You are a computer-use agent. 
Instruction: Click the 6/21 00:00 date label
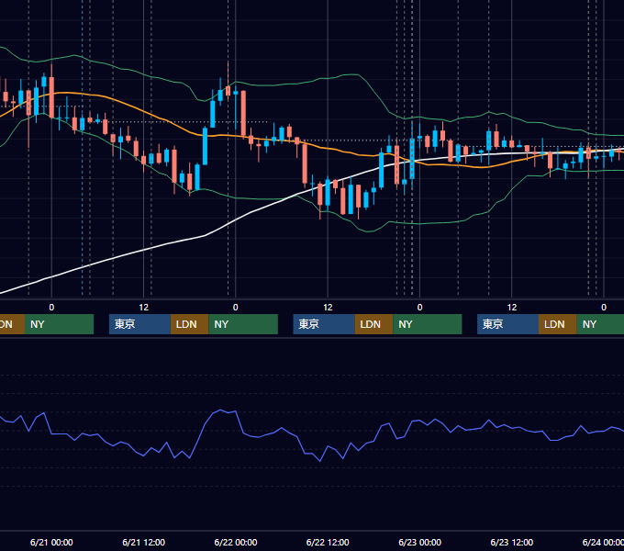(x=51, y=542)
